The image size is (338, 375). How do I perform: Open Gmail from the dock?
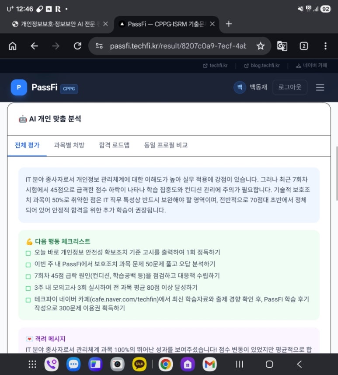coord(209,364)
